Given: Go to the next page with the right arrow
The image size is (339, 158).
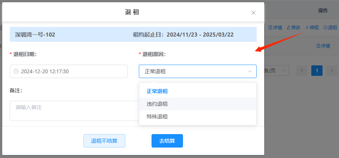Looking at the screenshot, I should (332, 70).
